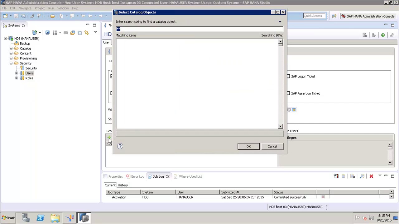Screen dimensions: 399x224
Task: Open File Explorer from the Windows taskbar
Action: pyautogui.click(x=55, y=218)
